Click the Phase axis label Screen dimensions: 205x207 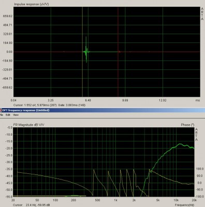187,125
